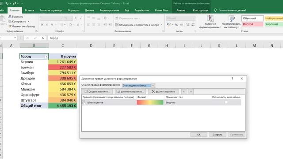
Task: Open the Quick Access Toolbar customize arrow
Action: pyautogui.click(x=22, y=4)
